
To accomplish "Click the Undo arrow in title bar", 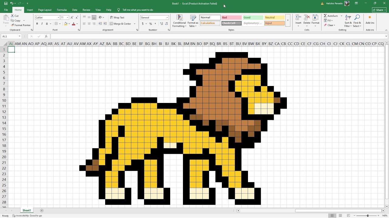I will (12, 3).
